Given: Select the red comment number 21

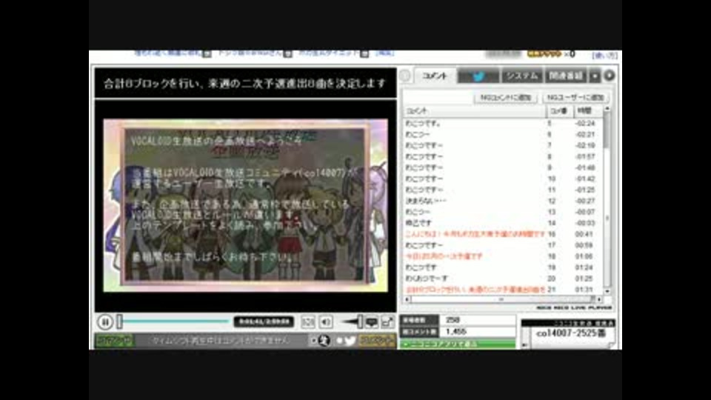Looking at the screenshot, I should [x=502, y=290].
